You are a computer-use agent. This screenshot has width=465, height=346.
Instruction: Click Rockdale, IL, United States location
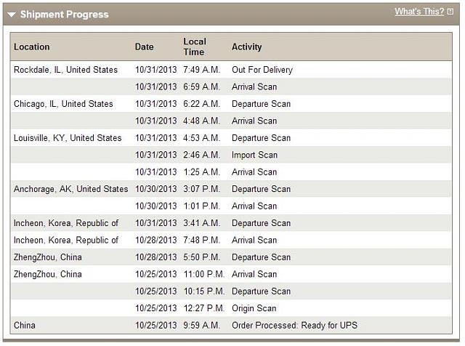point(65,70)
